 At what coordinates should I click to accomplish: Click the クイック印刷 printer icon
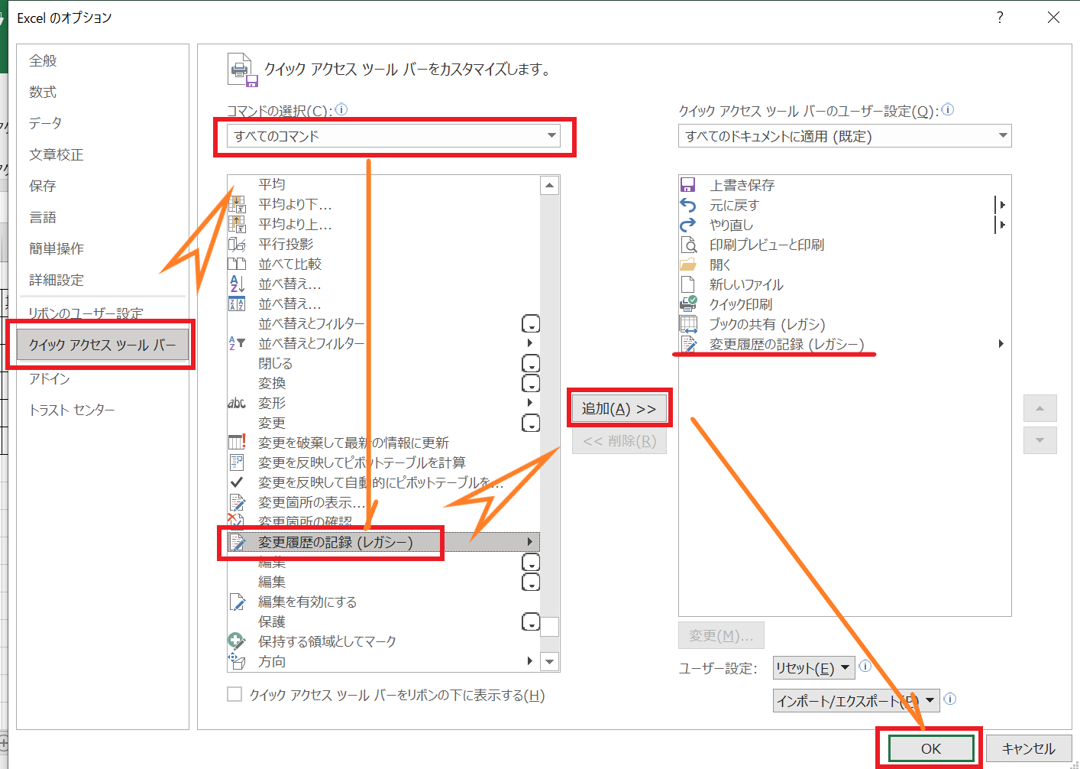point(688,303)
